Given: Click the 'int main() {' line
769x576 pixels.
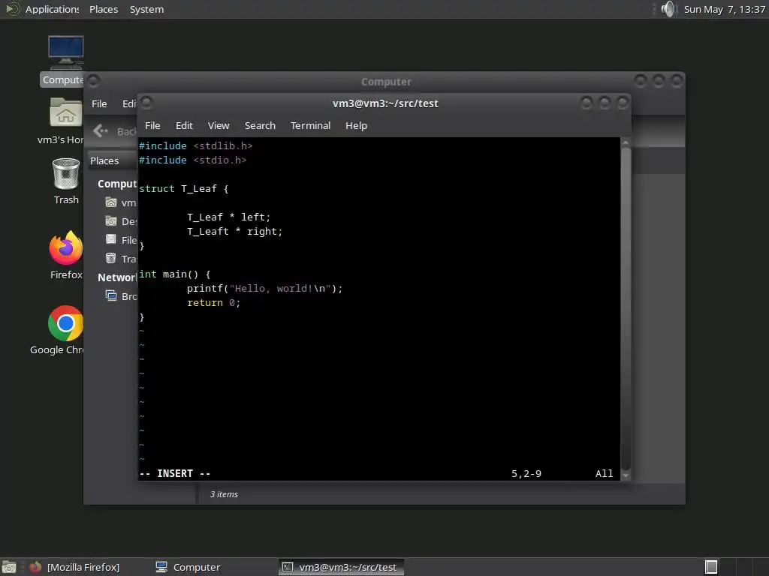Looking at the screenshot, I should pos(174,274).
